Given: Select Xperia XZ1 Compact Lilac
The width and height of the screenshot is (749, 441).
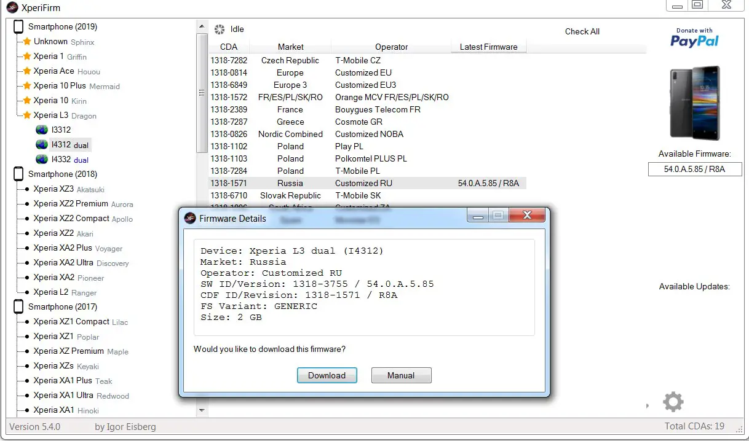Looking at the screenshot, I should point(81,321).
